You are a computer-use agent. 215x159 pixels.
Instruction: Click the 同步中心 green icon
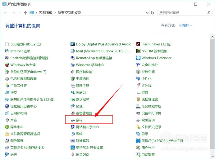(x=7, y=127)
